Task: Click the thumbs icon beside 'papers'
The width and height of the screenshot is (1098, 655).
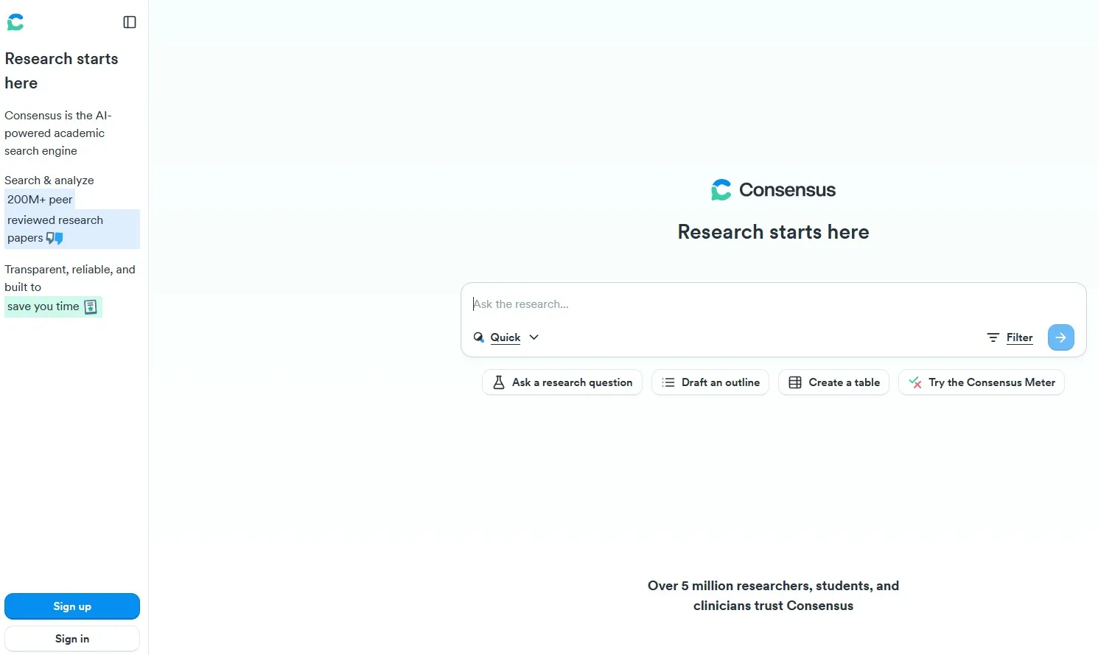Action: point(55,238)
